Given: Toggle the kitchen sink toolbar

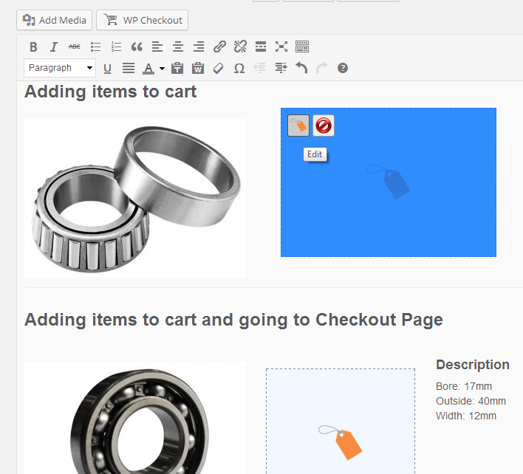Looking at the screenshot, I should click(x=302, y=47).
